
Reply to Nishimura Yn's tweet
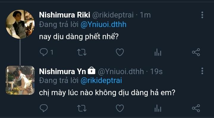44,108
